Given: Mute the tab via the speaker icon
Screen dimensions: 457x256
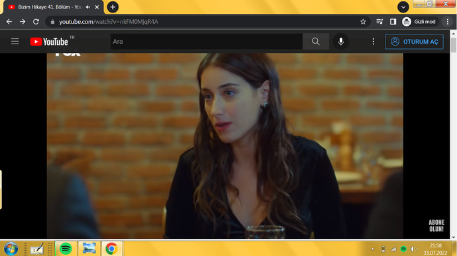Looking at the screenshot, I should tap(87, 7).
